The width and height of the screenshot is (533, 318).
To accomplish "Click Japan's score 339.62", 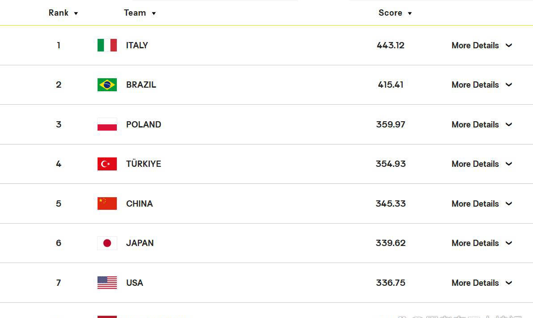I will 391,243.
